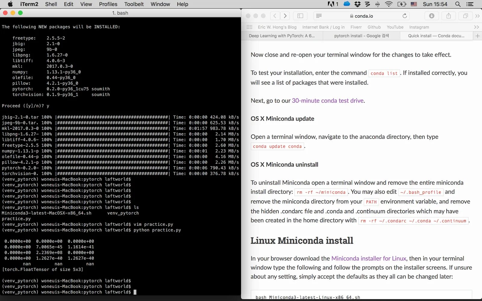Click the blue cloud menu bar icon

point(347,4)
